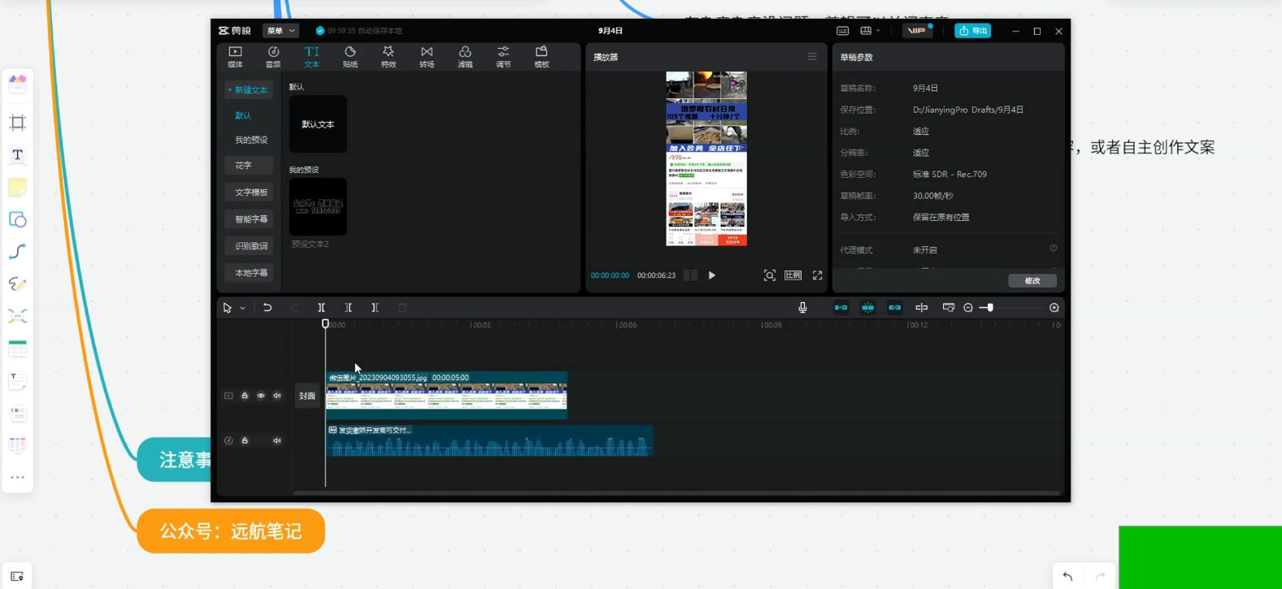Click the 修改 button in draft parameters

click(x=1032, y=280)
